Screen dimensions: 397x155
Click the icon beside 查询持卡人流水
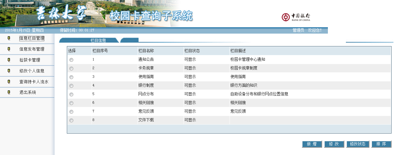[9, 82]
